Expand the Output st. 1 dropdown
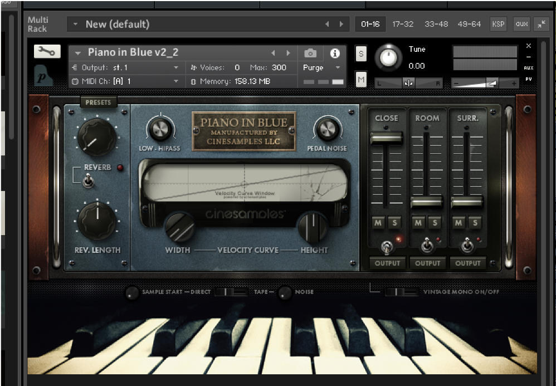The height and width of the screenshot is (386, 556). pos(176,67)
